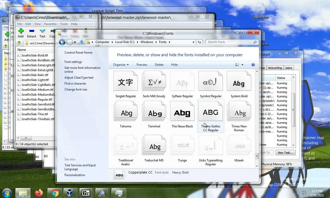Select JosefinSlab-Bold.ttf in 7-Zip
Screen dimensions: 330x198
(x=35, y=55)
